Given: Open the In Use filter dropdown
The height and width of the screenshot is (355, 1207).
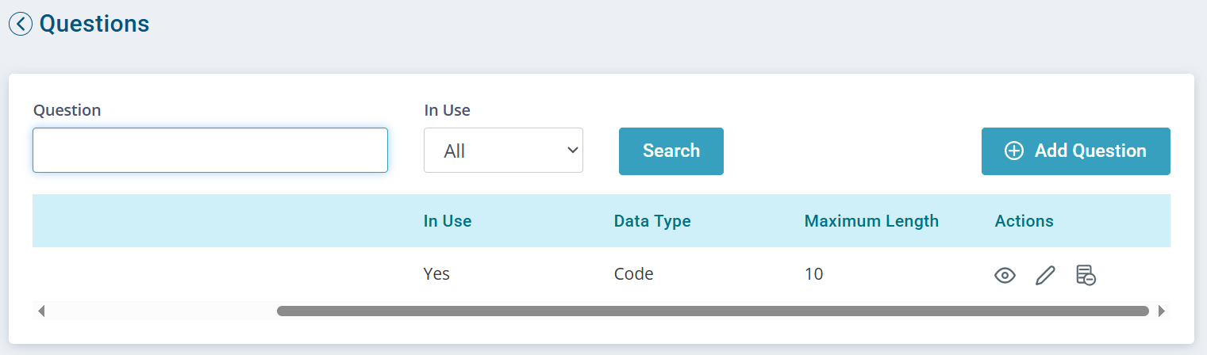Looking at the screenshot, I should [503, 151].
